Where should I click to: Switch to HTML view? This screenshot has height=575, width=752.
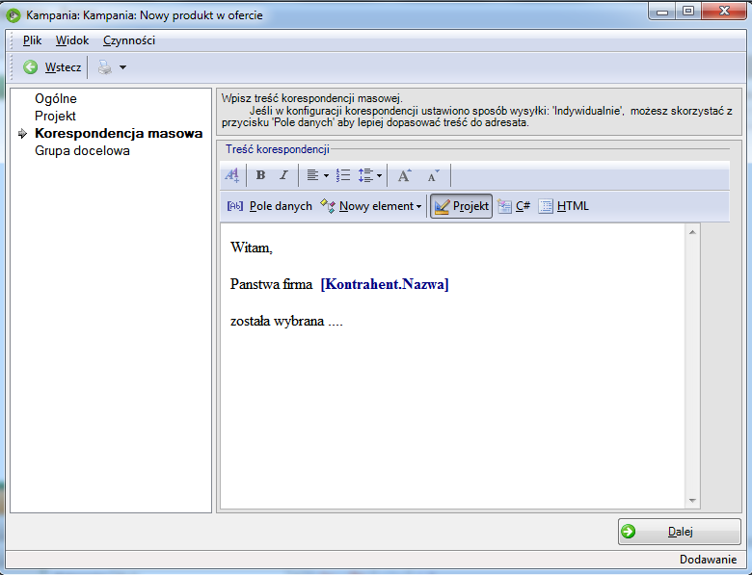coord(564,206)
